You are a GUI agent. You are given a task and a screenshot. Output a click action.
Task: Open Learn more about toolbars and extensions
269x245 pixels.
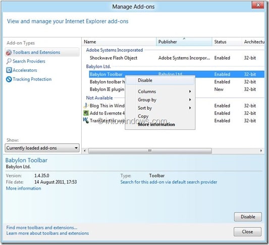[47, 233]
